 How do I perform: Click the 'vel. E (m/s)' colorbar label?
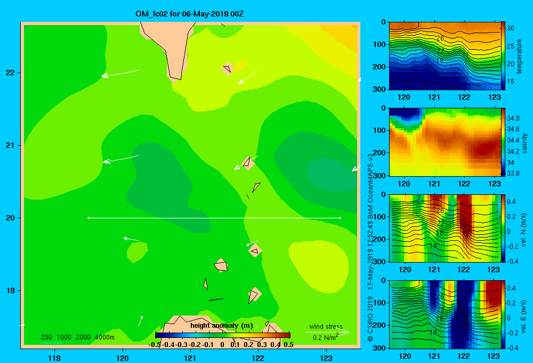point(524,316)
